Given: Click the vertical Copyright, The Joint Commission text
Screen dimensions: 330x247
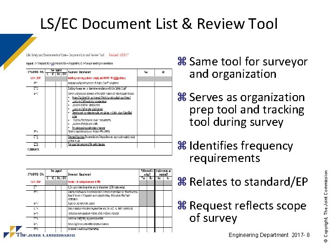Looking at the screenshot, I should [x=326, y=206].
